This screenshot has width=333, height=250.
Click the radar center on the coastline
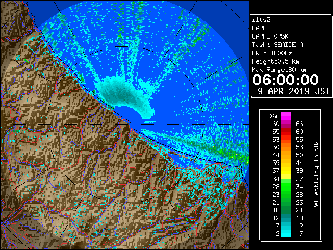click(x=125, y=124)
